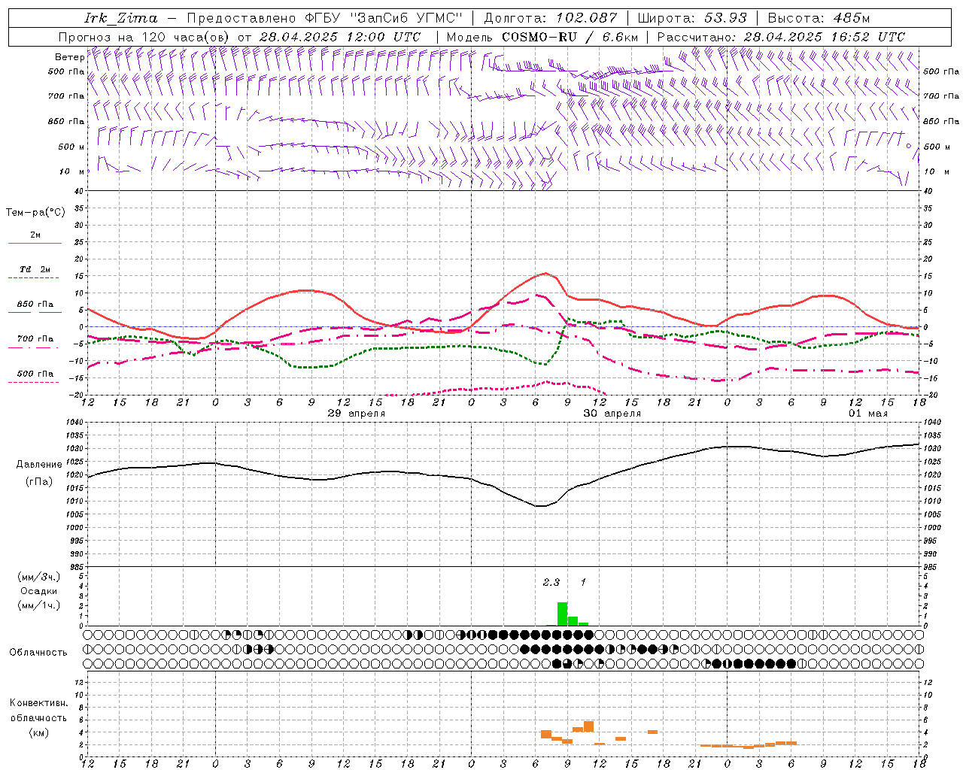Click the precipitation total value "2.3"
The image size is (963, 770).
coord(551,582)
